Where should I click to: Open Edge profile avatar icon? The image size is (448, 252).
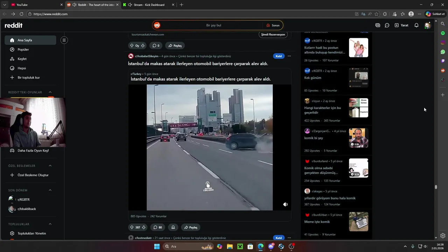pyautogui.click(x=411, y=14)
